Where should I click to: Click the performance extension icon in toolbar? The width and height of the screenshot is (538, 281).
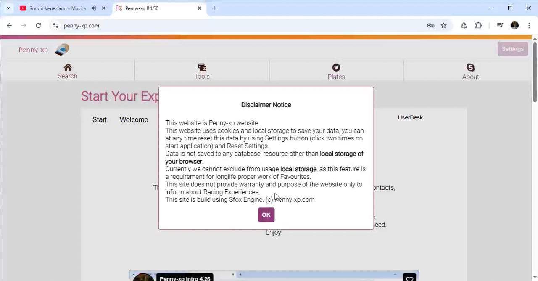click(x=464, y=25)
